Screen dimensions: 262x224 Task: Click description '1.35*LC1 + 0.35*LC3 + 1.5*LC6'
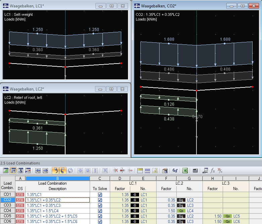pyautogui.click(x=57, y=222)
